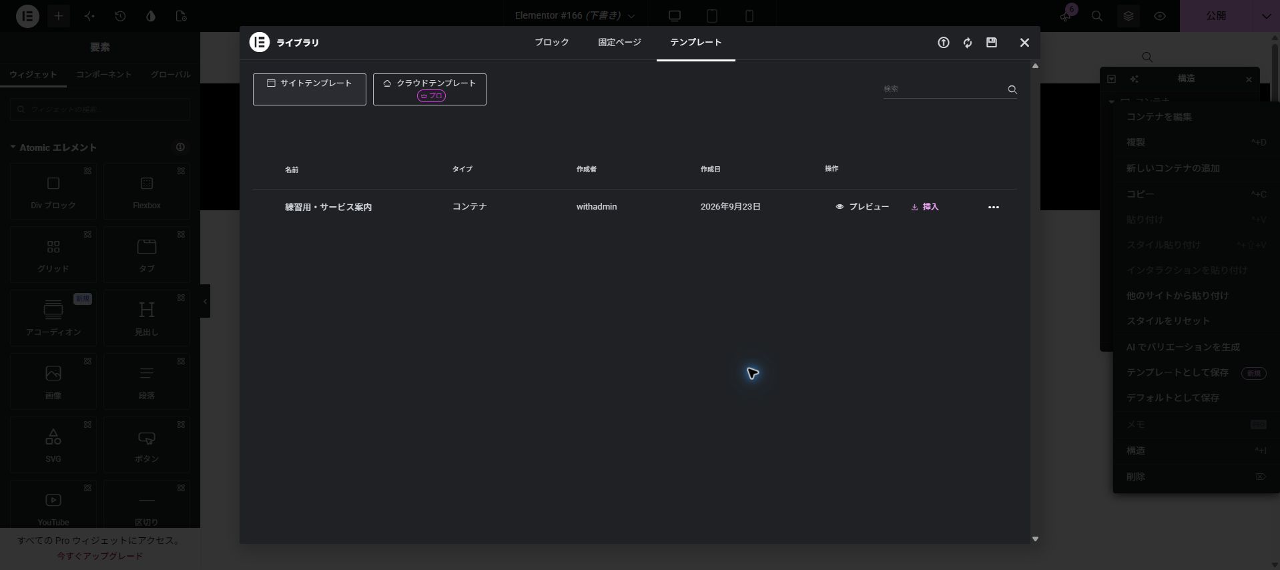The image size is (1280, 570).
Task: Select クラウドテンプレート source
Action: 430,89
